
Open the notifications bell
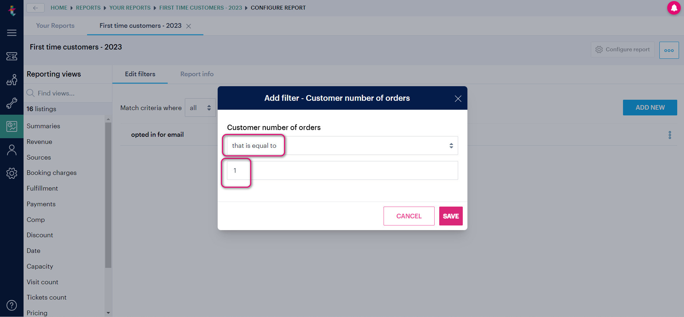coord(674,7)
